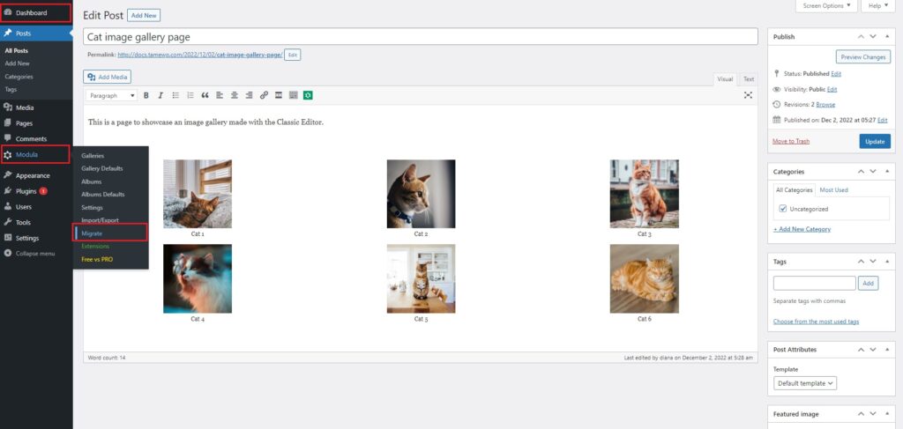Click Move to Trash link
This screenshot has height=429, width=903.
tap(791, 141)
